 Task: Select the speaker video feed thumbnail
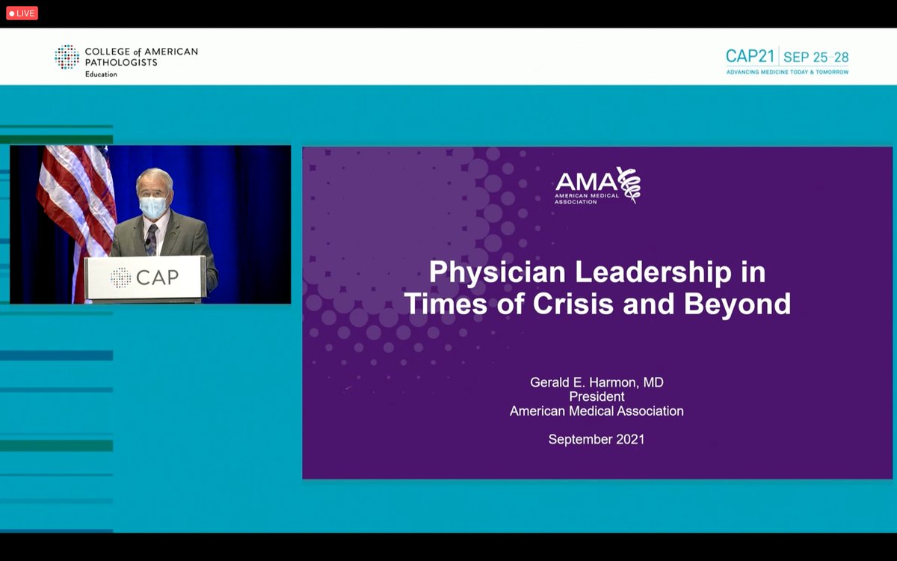tap(150, 224)
